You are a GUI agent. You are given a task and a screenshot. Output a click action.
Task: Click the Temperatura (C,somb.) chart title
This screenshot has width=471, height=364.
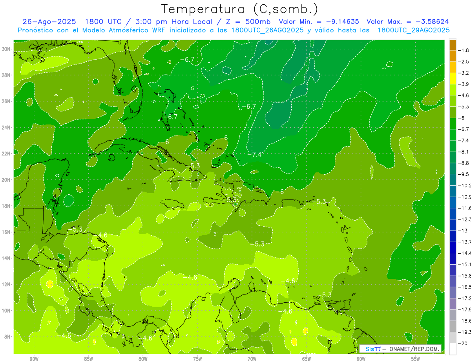[x=239, y=9]
